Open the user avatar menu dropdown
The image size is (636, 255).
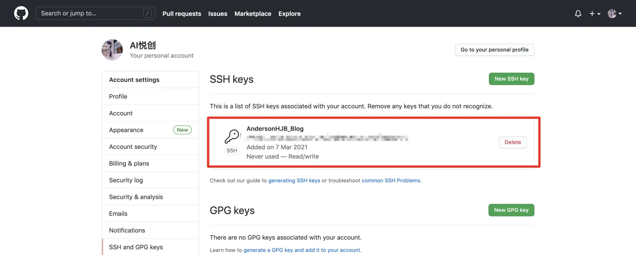pos(615,14)
